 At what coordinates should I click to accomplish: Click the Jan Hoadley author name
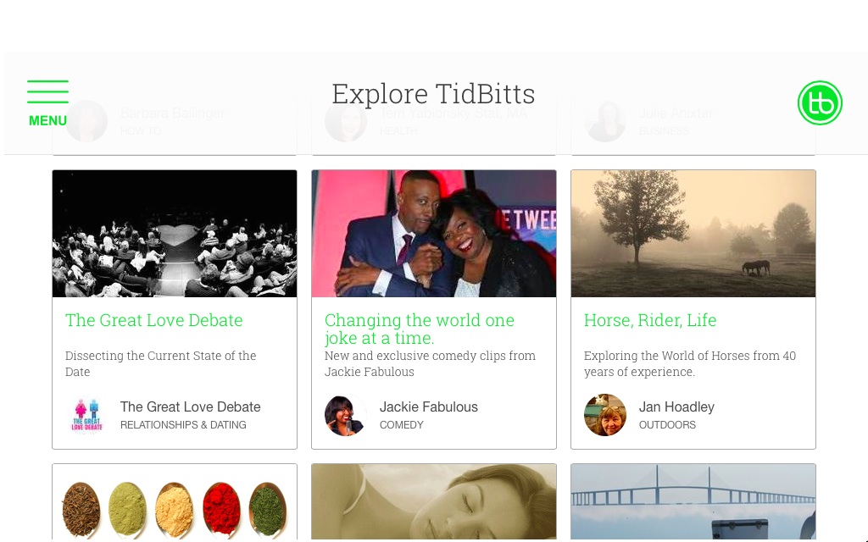pyautogui.click(x=676, y=406)
